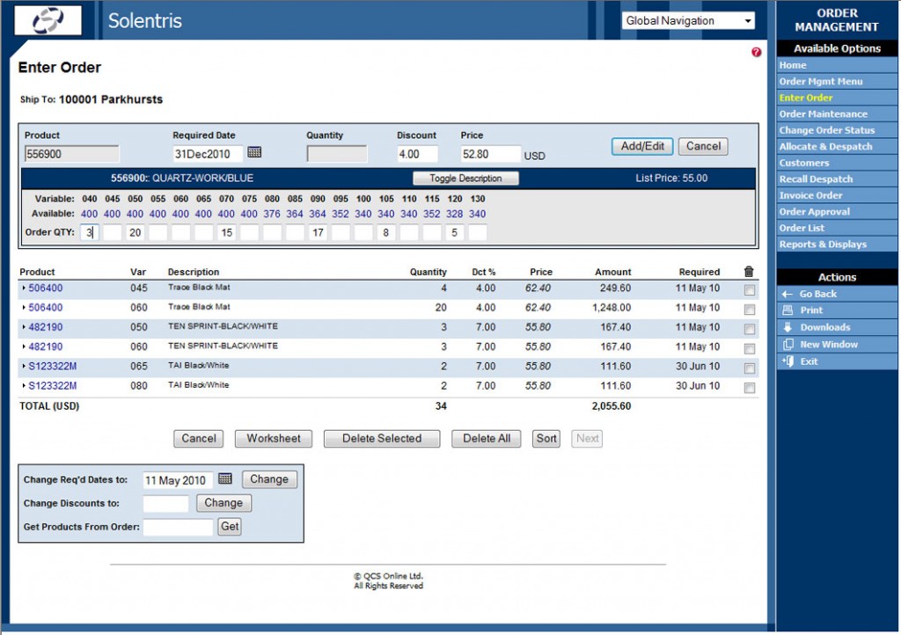Expand the 482190 variant 050 line item
The width and height of the screenshot is (901, 635).
26,325
